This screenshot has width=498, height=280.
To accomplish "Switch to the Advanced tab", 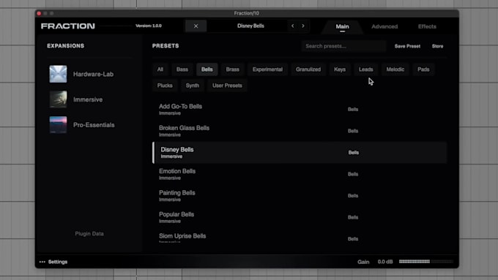I will 384,26.
